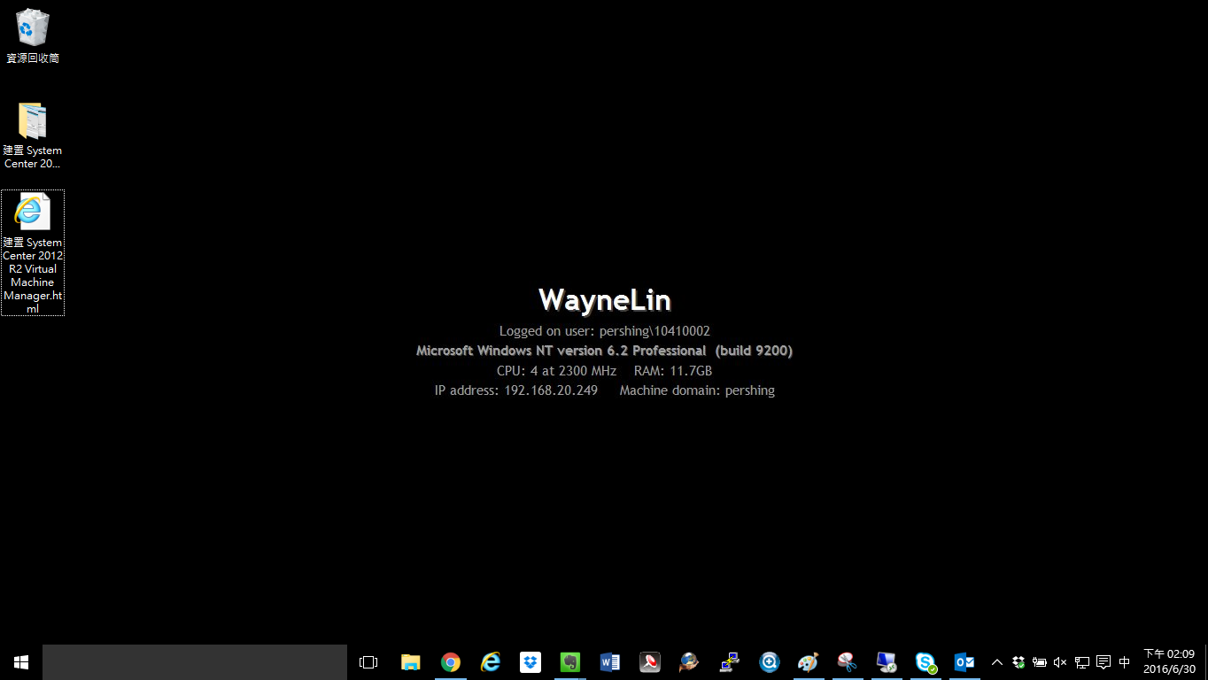Open the blue magnifier taskbar app
This screenshot has width=1208, height=680.
pos(769,662)
